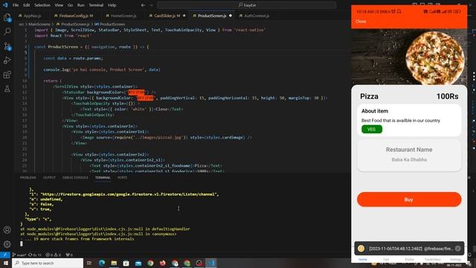Open the File menu

16,5
